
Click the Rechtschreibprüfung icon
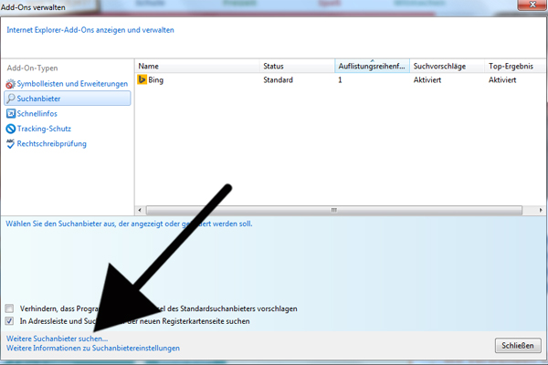pyautogui.click(x=10, y=143)
